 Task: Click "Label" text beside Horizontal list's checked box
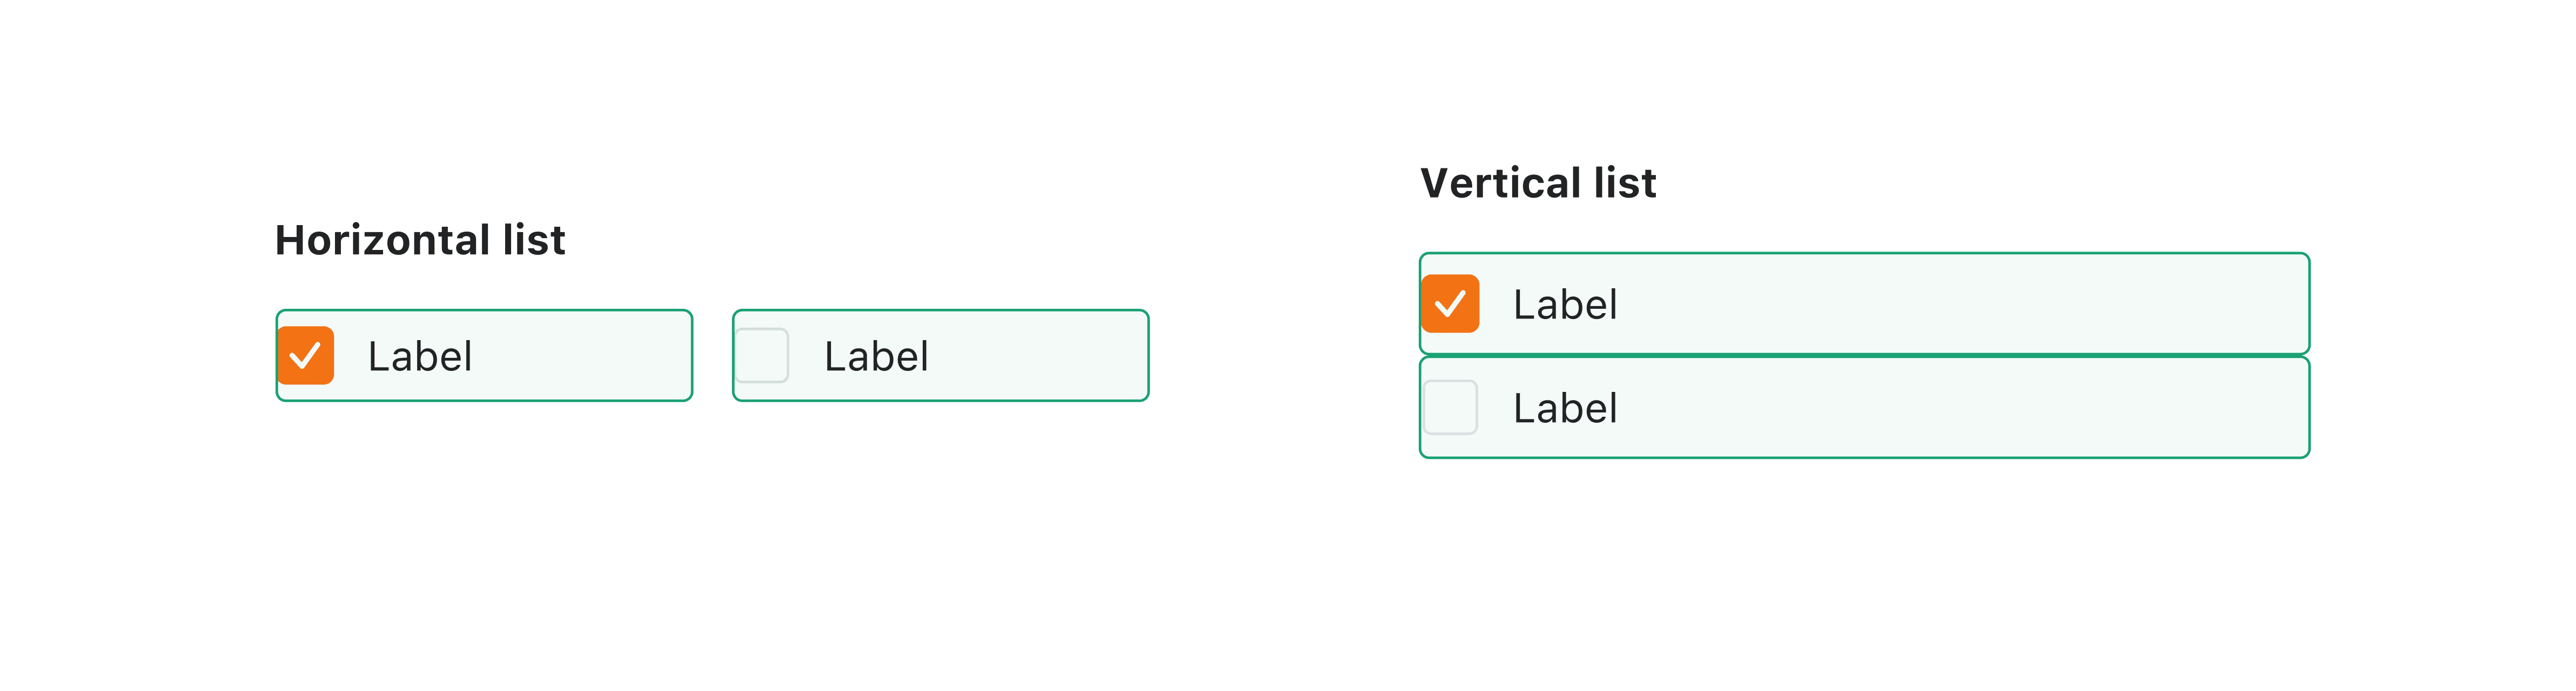coord(420,356)
